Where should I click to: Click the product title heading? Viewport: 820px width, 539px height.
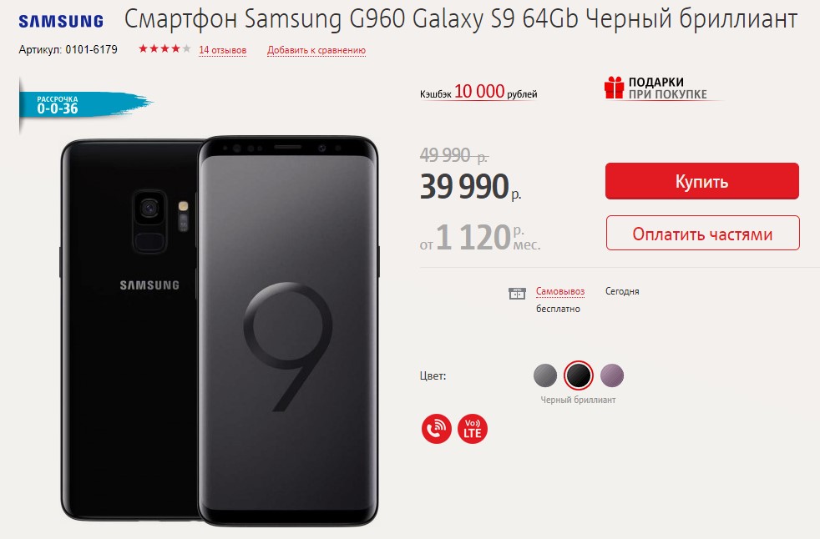(461, 20)
